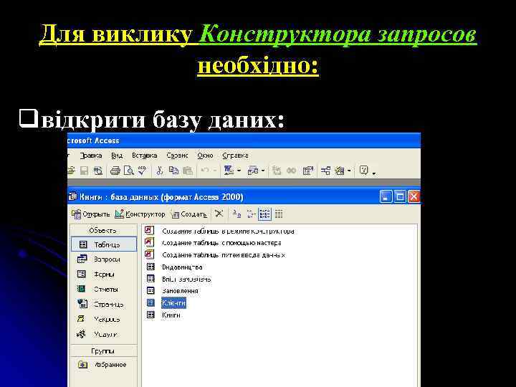Open the Toolbar Options arrow after Help
Screen dimensions: 516x387
(374, 173)
